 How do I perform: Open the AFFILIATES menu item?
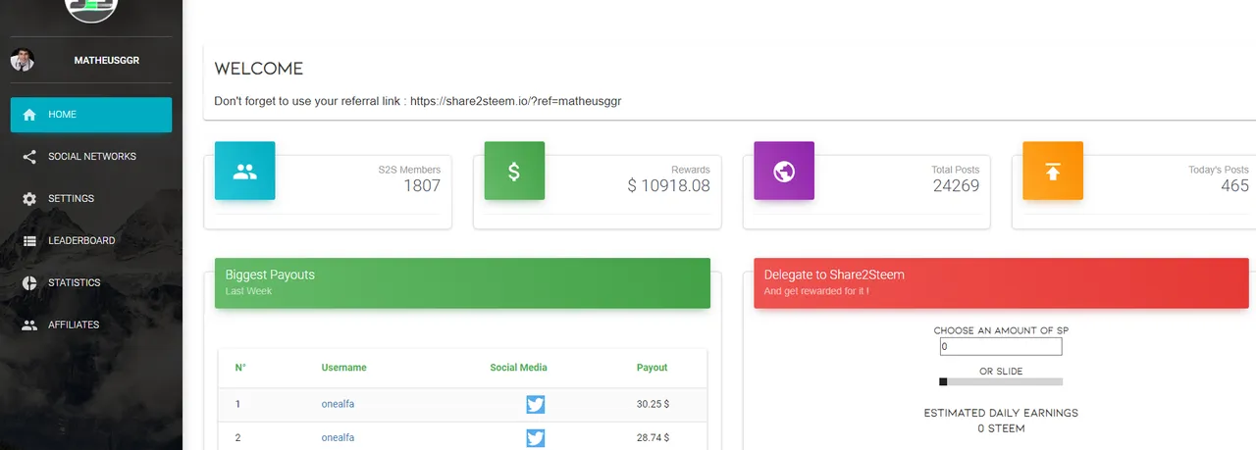coord(91,325)
